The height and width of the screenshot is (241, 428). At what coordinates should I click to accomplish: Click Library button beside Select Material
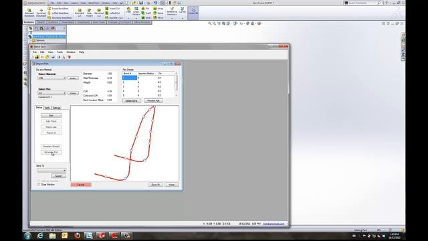click(x=73, y=78)
